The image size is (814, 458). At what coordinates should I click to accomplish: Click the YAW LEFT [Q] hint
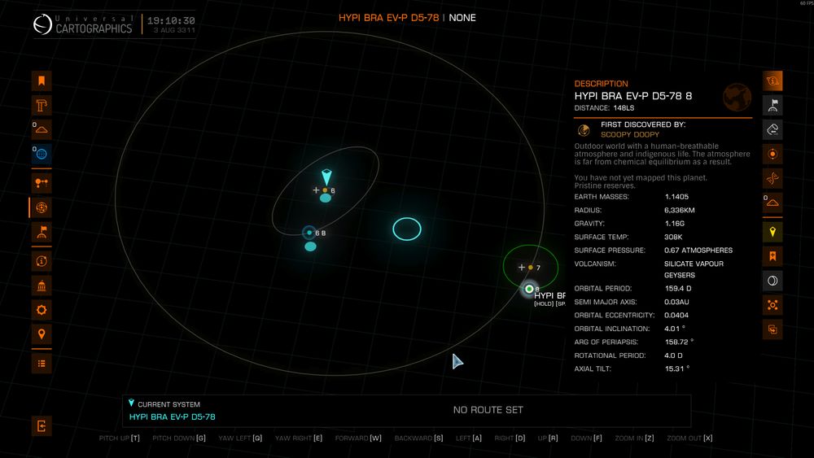click(240, 438)
